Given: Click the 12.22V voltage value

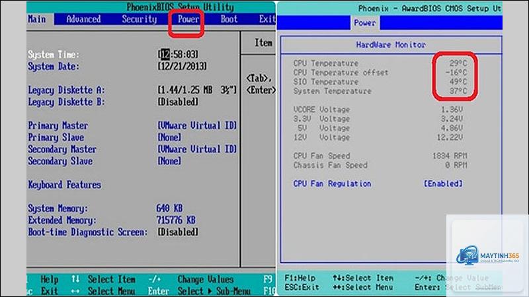Looking at the screenshot, I should coord(450,138).
